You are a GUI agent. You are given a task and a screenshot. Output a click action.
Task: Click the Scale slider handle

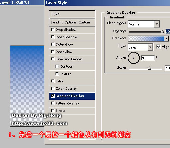pyautogui.click(x=149, y=68)
